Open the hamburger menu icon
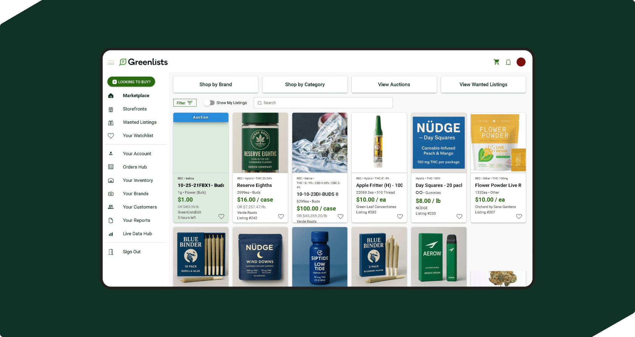This screenshot has height=337, width=635. pos(111,62)
